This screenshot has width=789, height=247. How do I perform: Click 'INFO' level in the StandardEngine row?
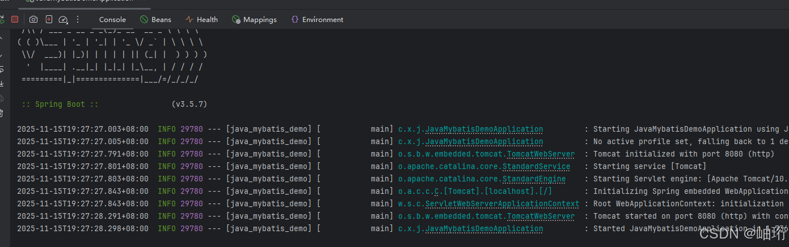pos(167,179)
